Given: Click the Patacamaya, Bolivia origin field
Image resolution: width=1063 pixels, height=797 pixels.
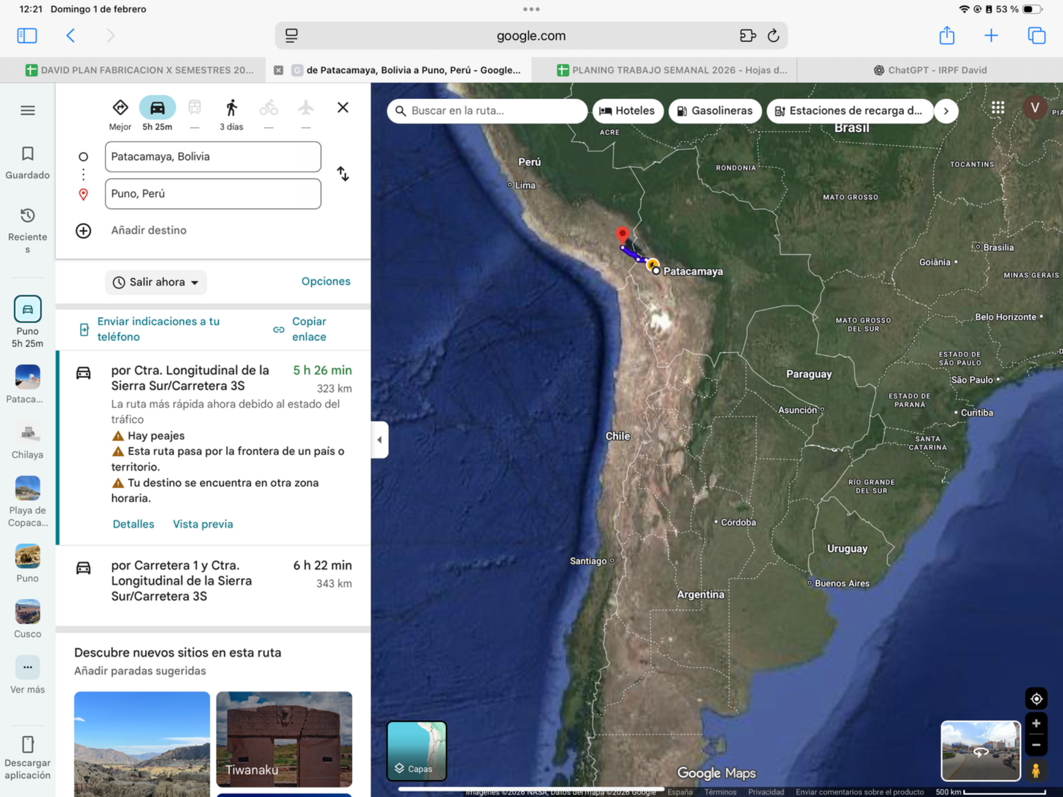Looking at the screenshot, I should point(213,157).
